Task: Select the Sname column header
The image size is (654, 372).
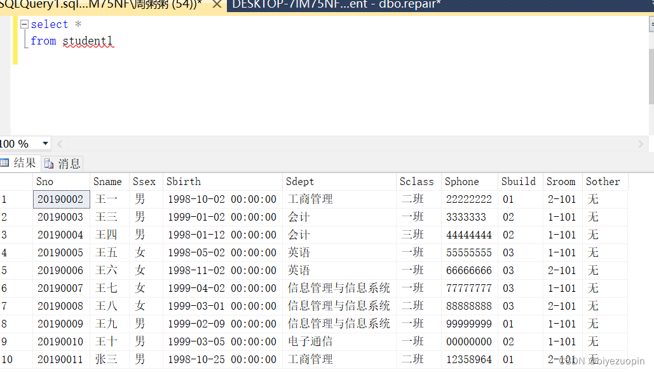Action: [x=110, y=182]
